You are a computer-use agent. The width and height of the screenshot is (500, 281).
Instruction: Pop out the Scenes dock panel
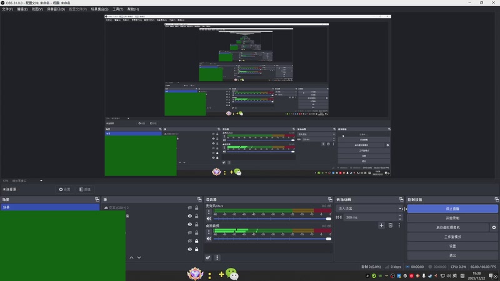(97, 199)
